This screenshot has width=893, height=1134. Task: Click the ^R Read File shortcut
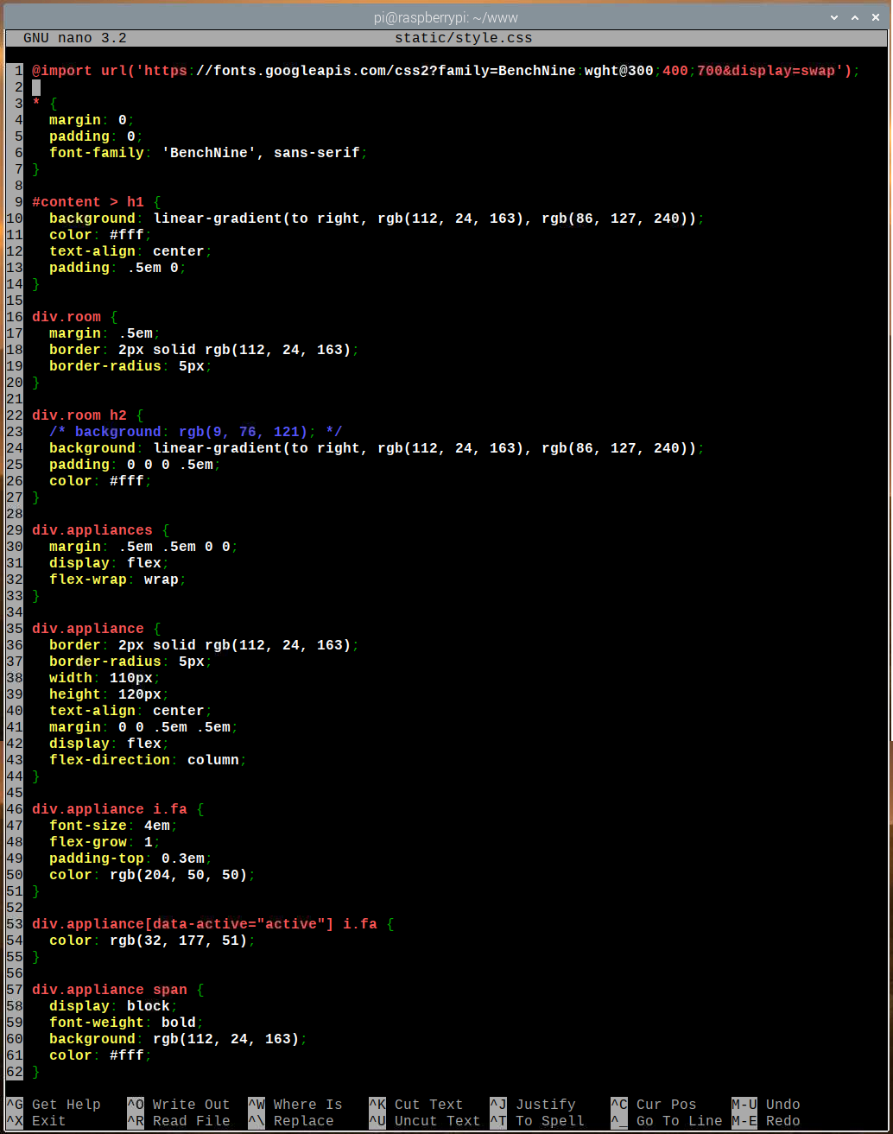(179, 1121)
